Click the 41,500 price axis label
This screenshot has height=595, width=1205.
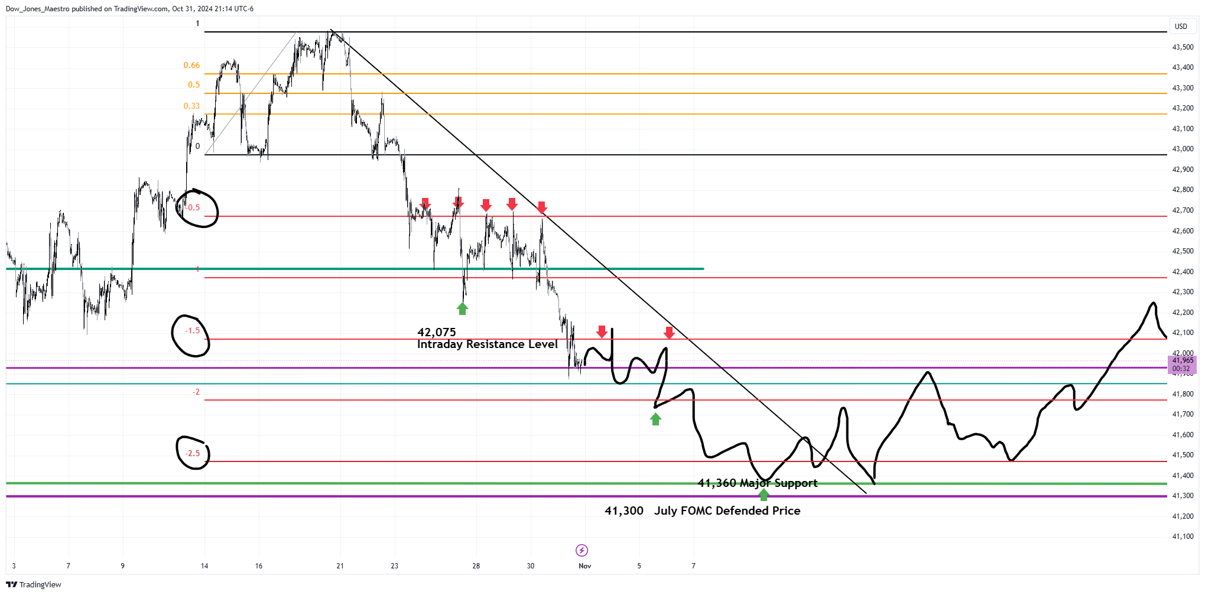tap(1183, 455)
